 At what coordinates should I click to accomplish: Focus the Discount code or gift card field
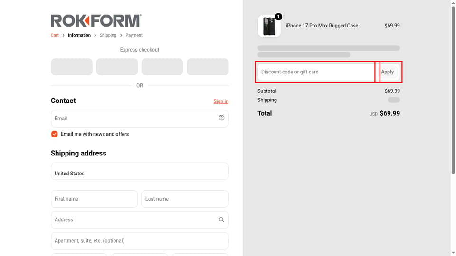316,72
